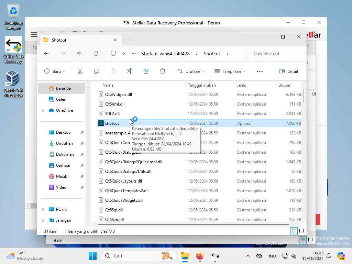
Task: Click the Paste clipboard icon in toolbar
Action: click(113, 71)
